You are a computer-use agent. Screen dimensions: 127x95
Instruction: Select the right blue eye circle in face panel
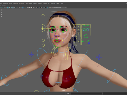click(x=88, y=30)
